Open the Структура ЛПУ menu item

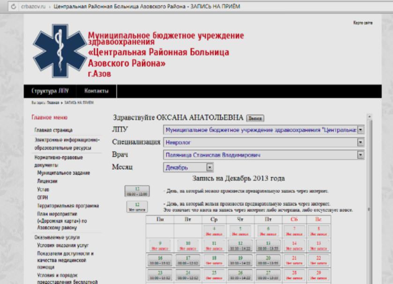pos(50,91)
